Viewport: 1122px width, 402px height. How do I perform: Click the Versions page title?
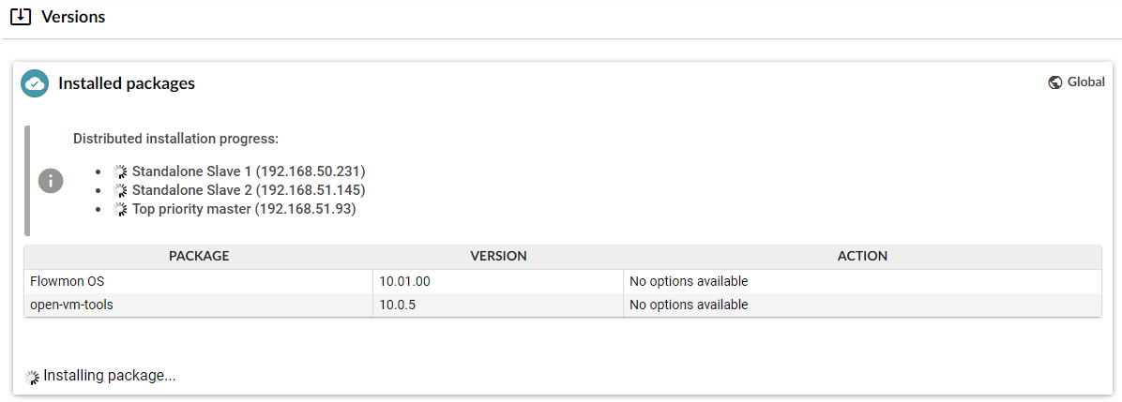click(x=73, y=17)
